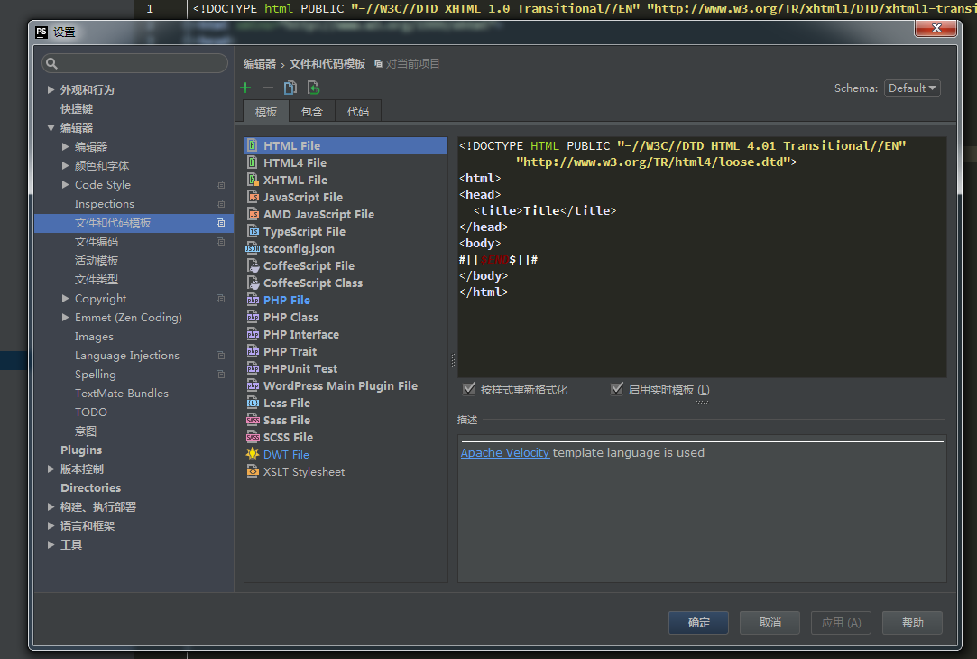977x659 pixels.
Task: Click the PHP Trait template icon
Action: coord(253,351)
